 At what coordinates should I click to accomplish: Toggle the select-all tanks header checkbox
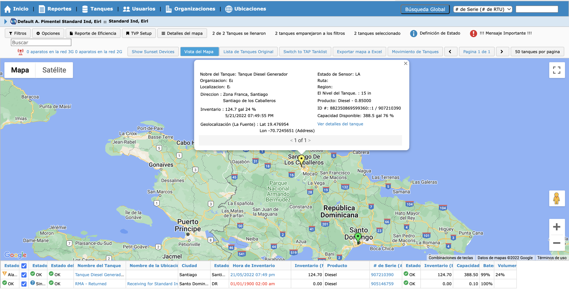click(x=24, y=266)
